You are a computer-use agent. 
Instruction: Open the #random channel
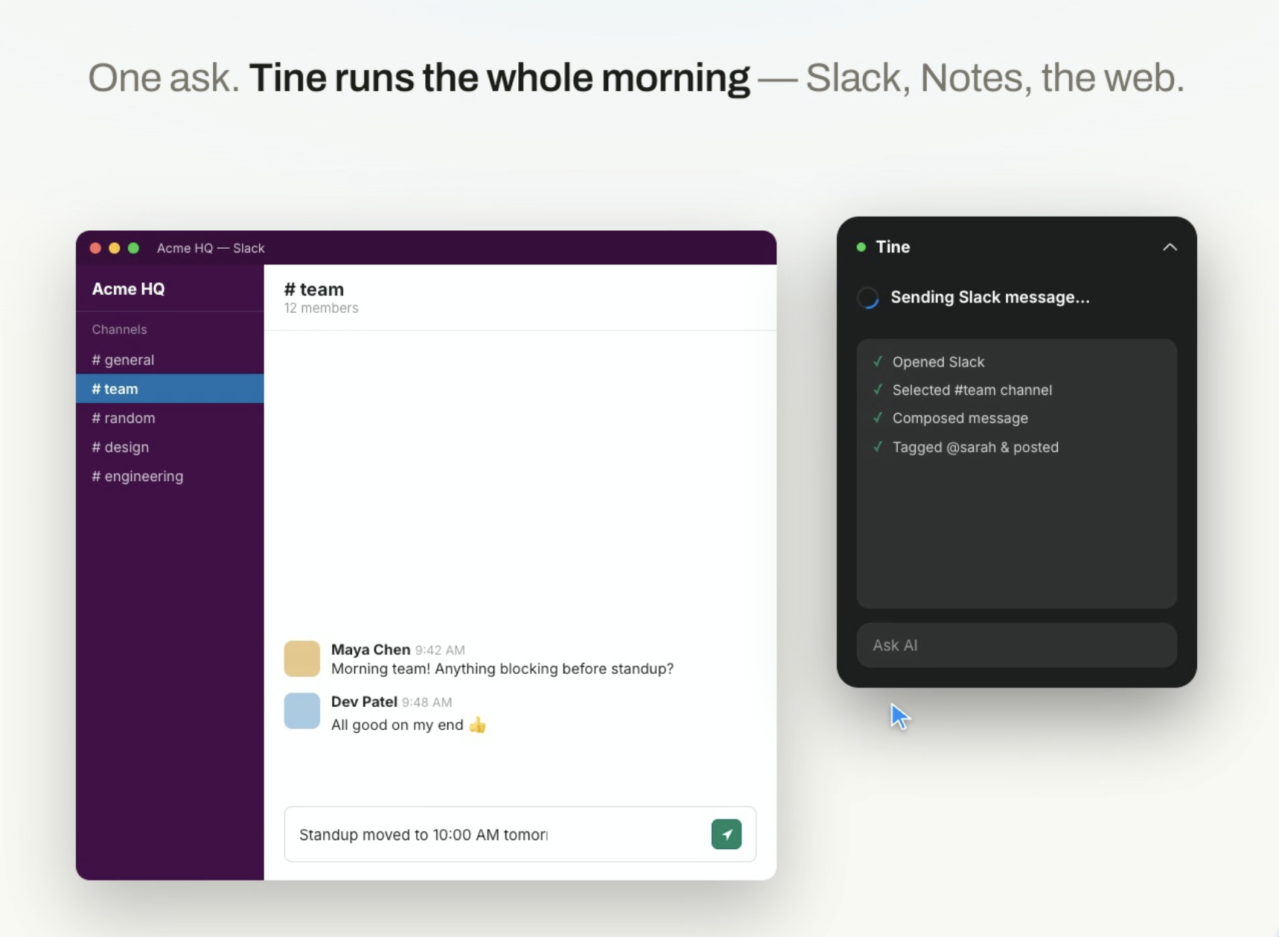pyautogui.click(x=170, y=418)
